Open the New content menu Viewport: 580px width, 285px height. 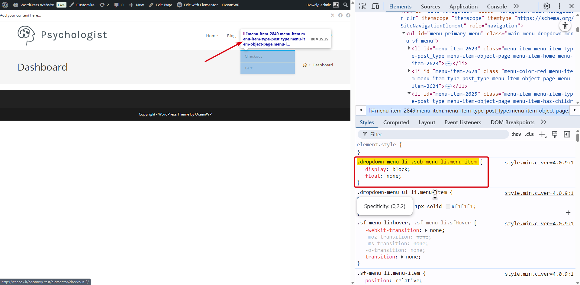[136, 5]
